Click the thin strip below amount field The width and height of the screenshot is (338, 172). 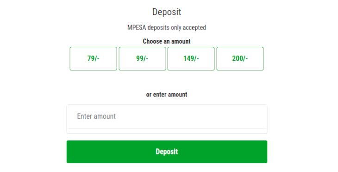tap(167, 131)
